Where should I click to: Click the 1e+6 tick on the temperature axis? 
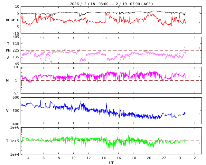15,128
